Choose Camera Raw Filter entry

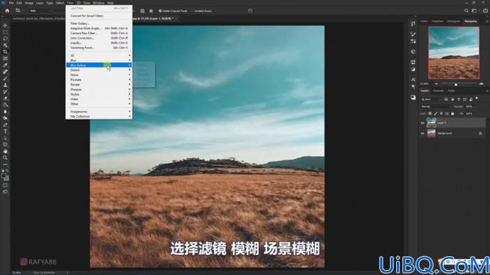[x=99, y=33]
